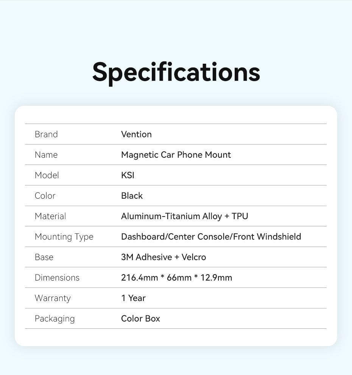Select the Model label
The width and height of the screenshot is (352, 375).
pyautogui.click(x=47, y=175)
